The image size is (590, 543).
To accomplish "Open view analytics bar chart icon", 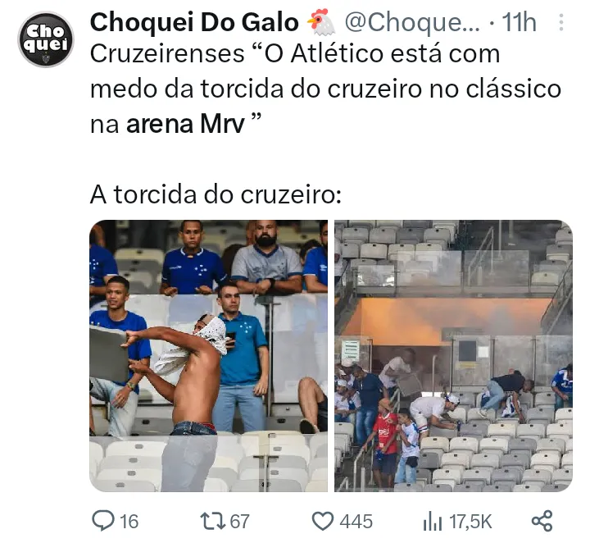I will [x=433, y=522].
